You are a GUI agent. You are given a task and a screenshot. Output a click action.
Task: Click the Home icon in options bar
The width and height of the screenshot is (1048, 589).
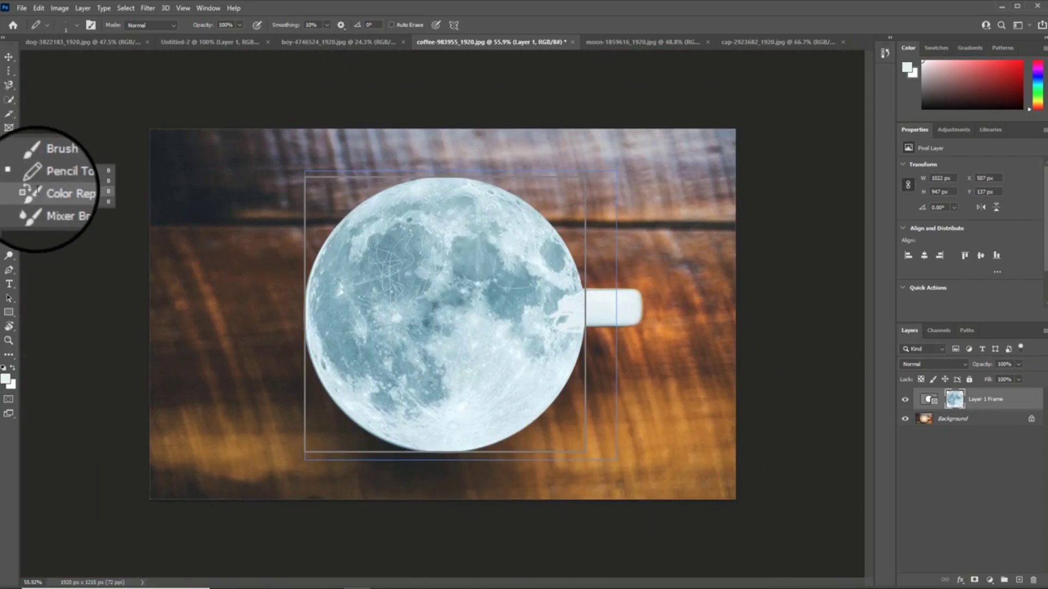pos(13,25)
